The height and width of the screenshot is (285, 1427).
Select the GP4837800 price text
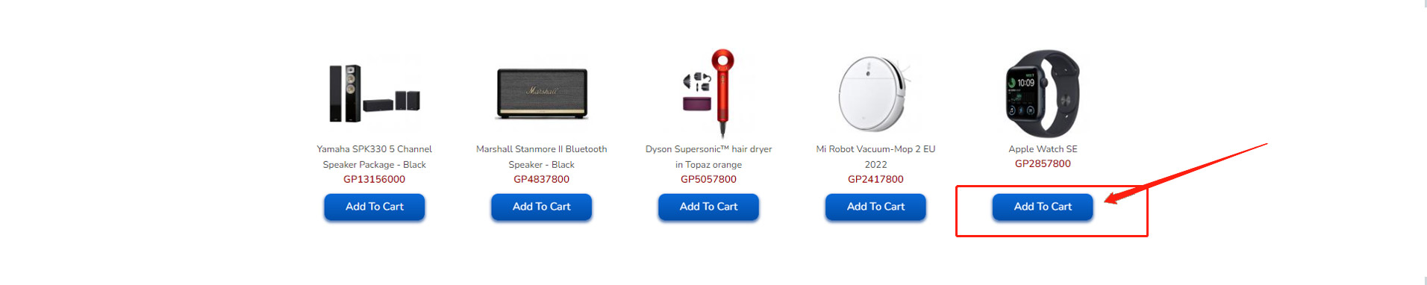click(x=542, y=179)
